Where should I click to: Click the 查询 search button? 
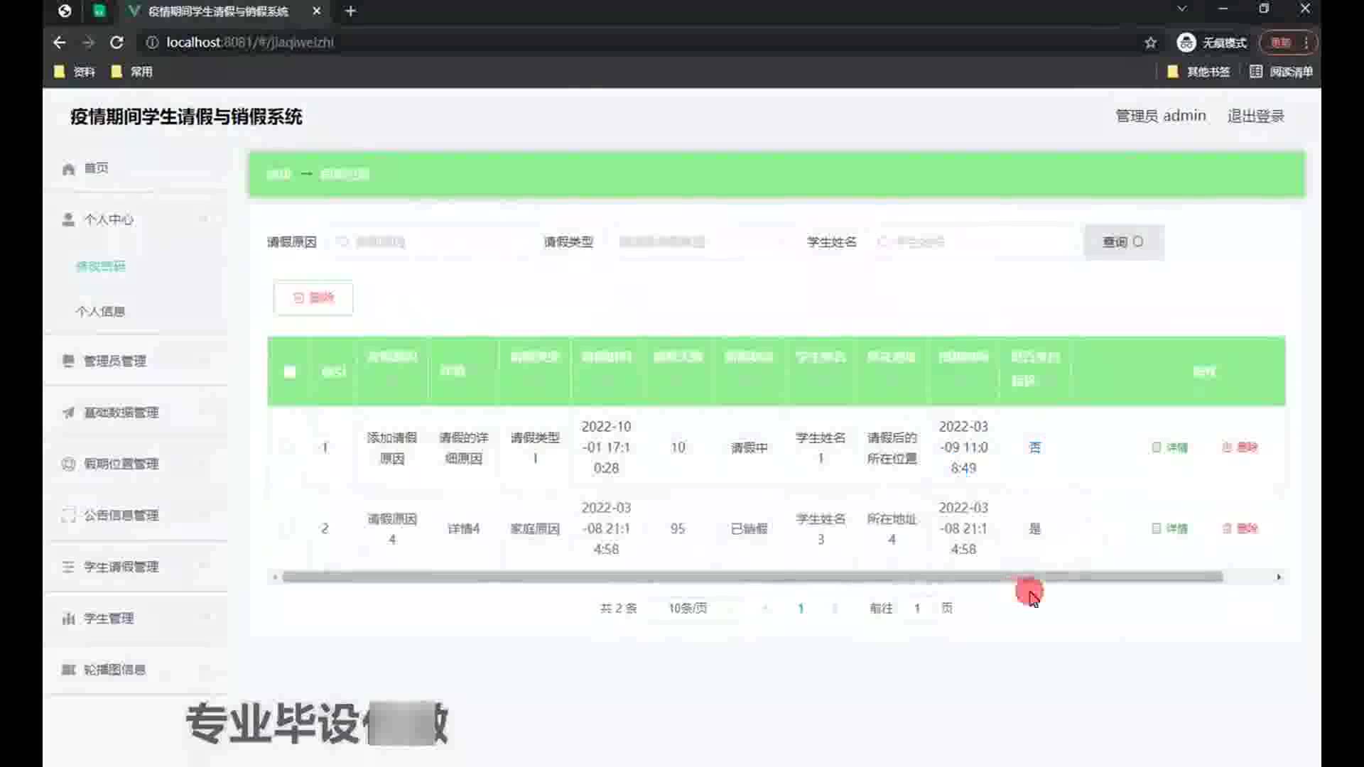click(1123, 242)
